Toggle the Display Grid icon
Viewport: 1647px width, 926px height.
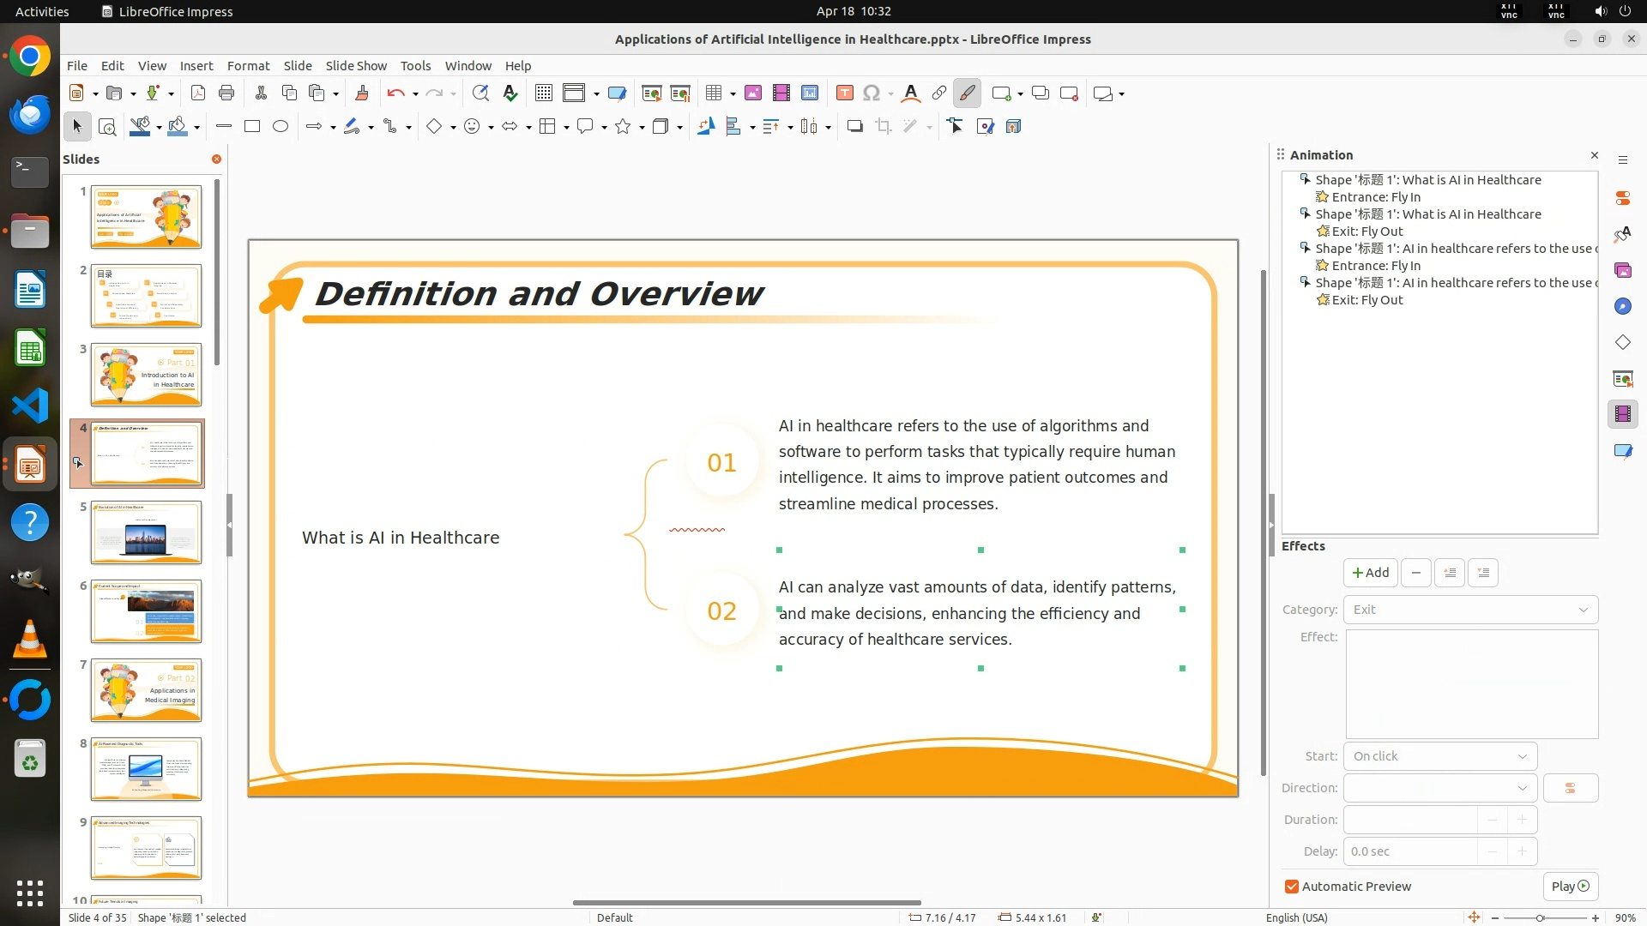click(544, 93)
